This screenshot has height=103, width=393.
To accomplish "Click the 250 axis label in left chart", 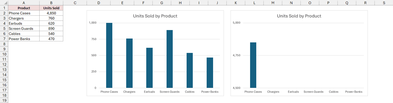I will pyautogui.click(x=94, y=72).
